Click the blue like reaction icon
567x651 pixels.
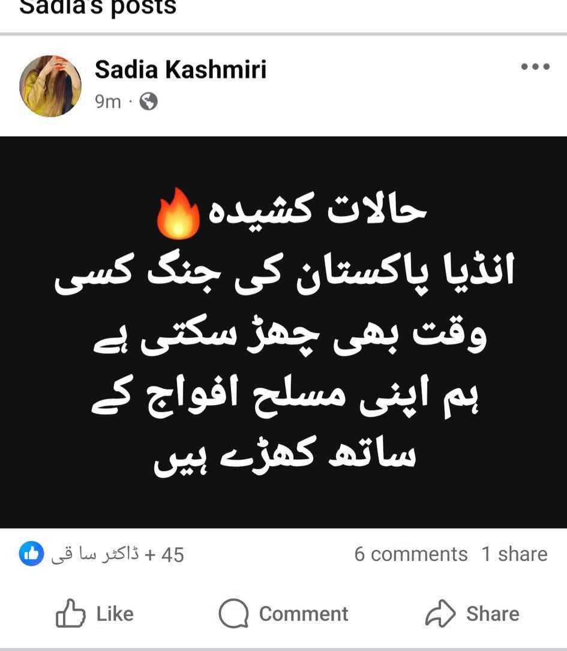32,554
